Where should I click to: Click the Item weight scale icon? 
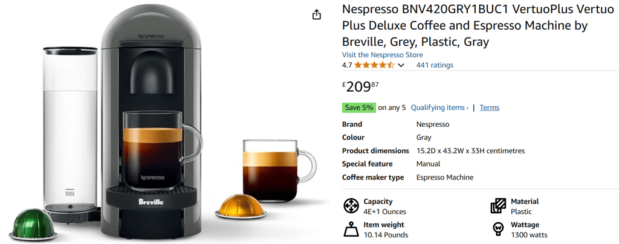(x=351, y=230)
